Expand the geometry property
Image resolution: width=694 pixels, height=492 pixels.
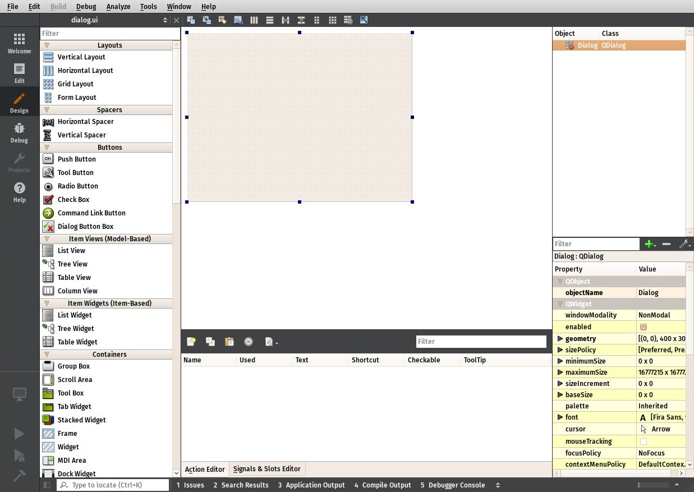(x=560, y=338)
